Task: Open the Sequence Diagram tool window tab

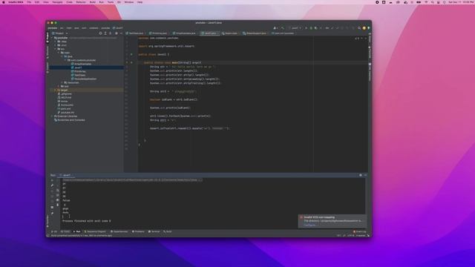Action: (x=95, y=231)
